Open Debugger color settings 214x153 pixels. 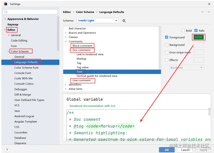[21, 89]
